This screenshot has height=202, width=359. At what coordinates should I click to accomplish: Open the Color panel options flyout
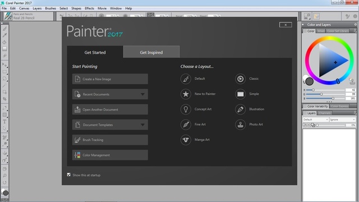click(355, 31)
